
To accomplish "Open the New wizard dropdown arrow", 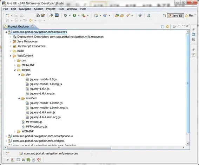I will 12,15.
